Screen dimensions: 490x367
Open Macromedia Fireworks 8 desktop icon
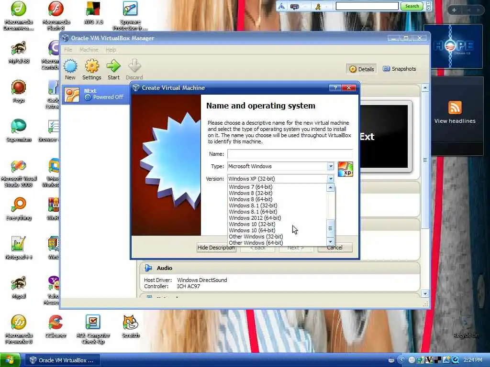19,330
